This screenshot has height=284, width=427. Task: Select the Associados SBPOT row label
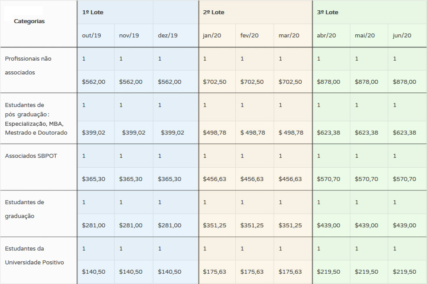click(31, 156)
